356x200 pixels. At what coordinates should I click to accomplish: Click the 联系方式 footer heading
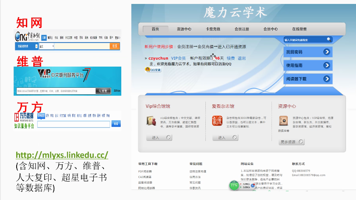[x=298, y=164]
